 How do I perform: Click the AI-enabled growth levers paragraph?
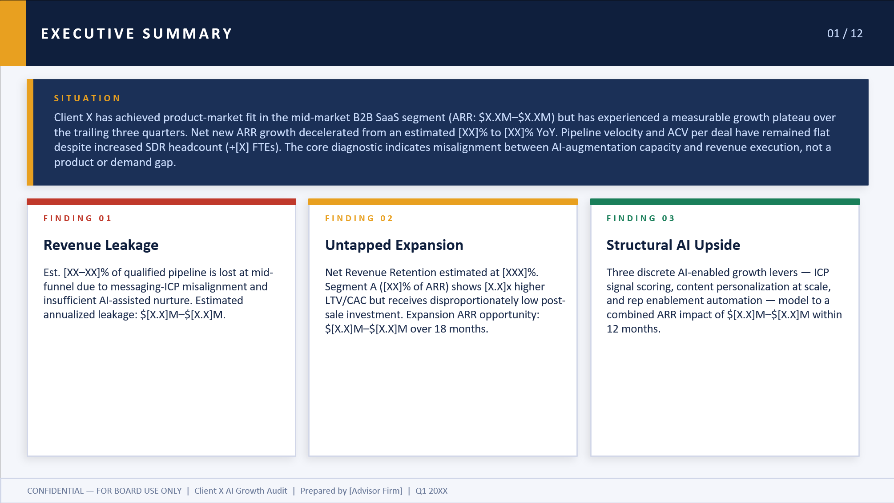coord(724,301)
